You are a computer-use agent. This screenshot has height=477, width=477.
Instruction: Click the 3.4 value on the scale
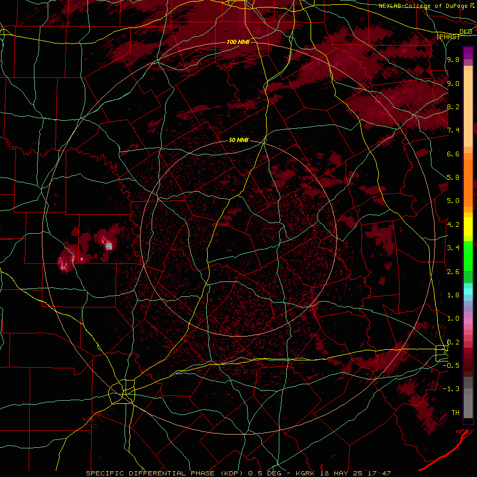pos(453,248)
